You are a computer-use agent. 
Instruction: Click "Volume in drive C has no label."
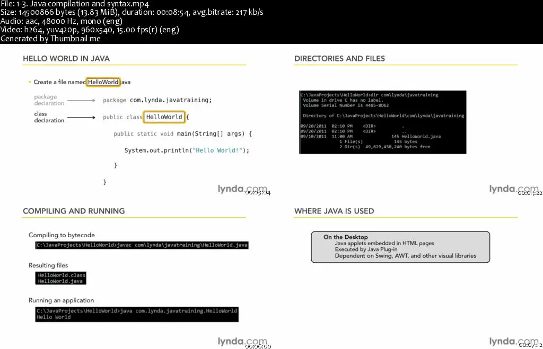(343, 100)
